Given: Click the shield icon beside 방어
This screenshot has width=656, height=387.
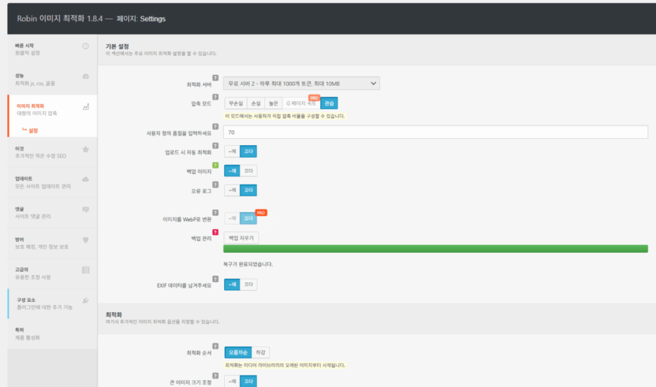Looking at the screenshot, I should 86,240.
